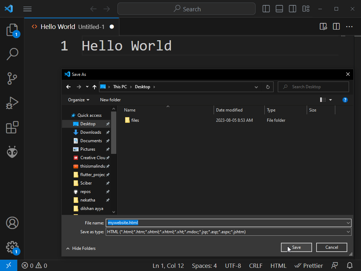Viewport: 361px width, 271px height.
Task: Select Desktop in navigation pane
Action: [x=87, y=124]
